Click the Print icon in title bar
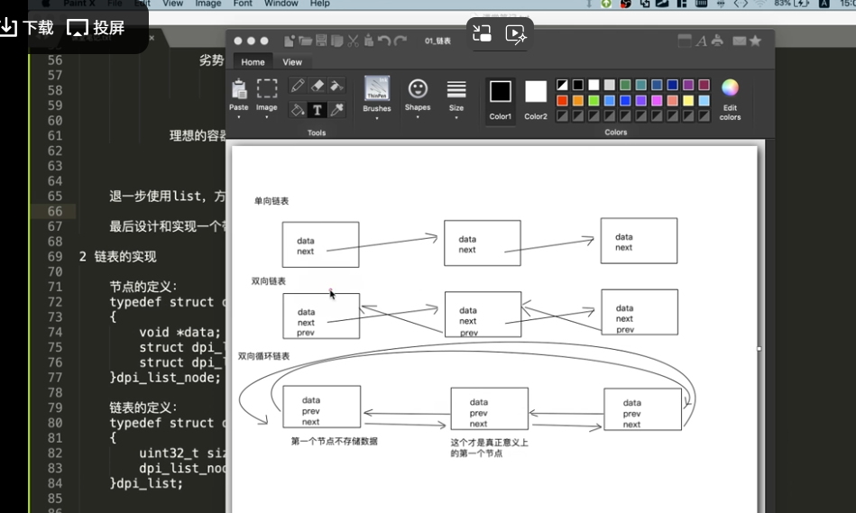This screenshot has width=856, height=513. tap(718, 41)
